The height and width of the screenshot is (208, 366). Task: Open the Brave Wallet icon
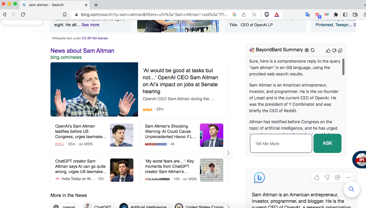pyautogui.click(x=355, y=15)
